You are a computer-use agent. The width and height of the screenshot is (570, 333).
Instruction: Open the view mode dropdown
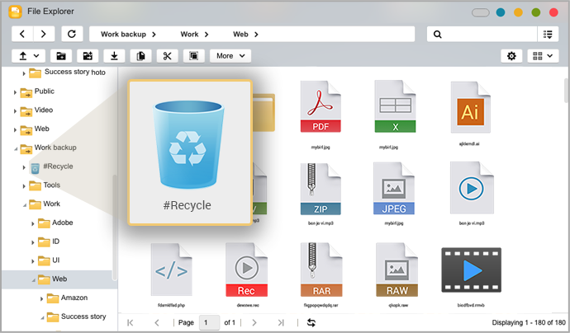(x=543, y=56)
